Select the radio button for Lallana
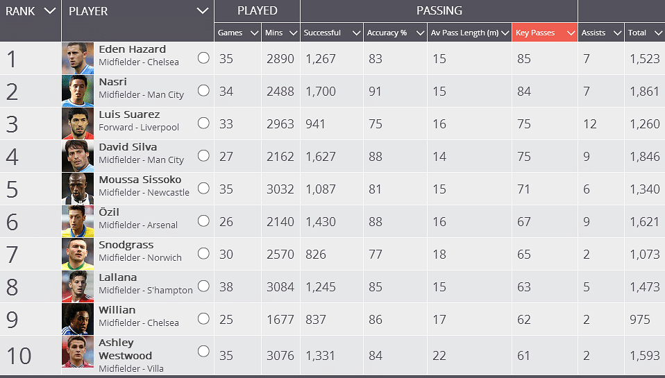The width and height of the screenshot is (665, 378). (x=203, y=286)
